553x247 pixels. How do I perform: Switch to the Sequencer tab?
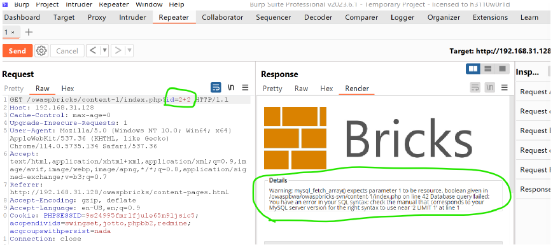point(274,17)
